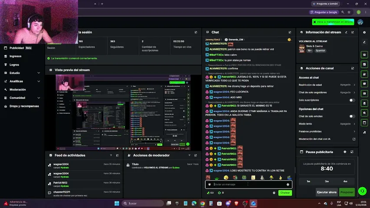The height and width of the screenshot is (208, 370).
Task: Edit the stream information with pencil icon
Action: [x=346, y=32]
